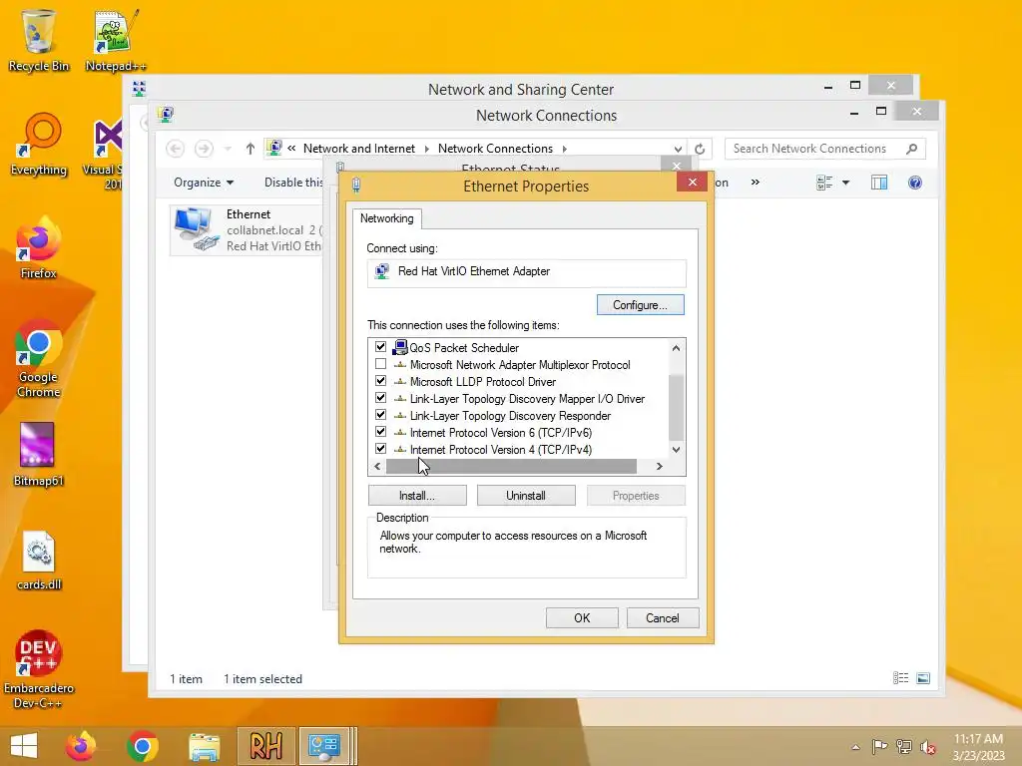Open the network tray icon
The image size is (1022, 766).
(x=904, y=746)
